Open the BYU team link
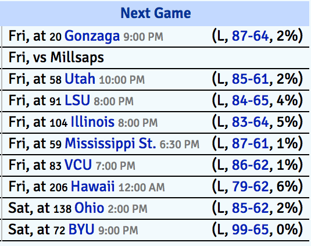The height and width of the screenshot is (246, 311). click(x=81, y=229)
